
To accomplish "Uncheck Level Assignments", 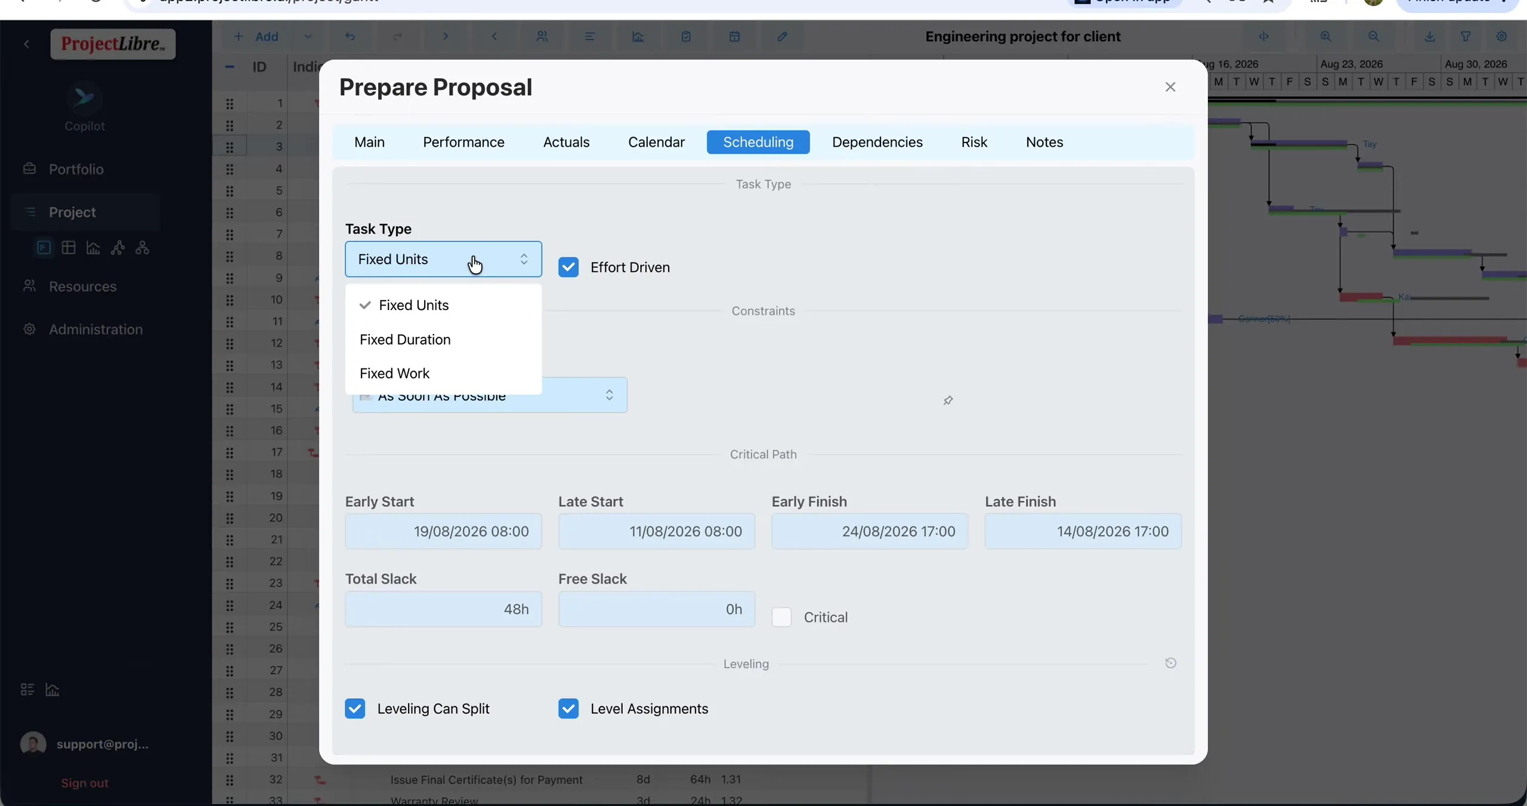I will click(x=568, y=709).
